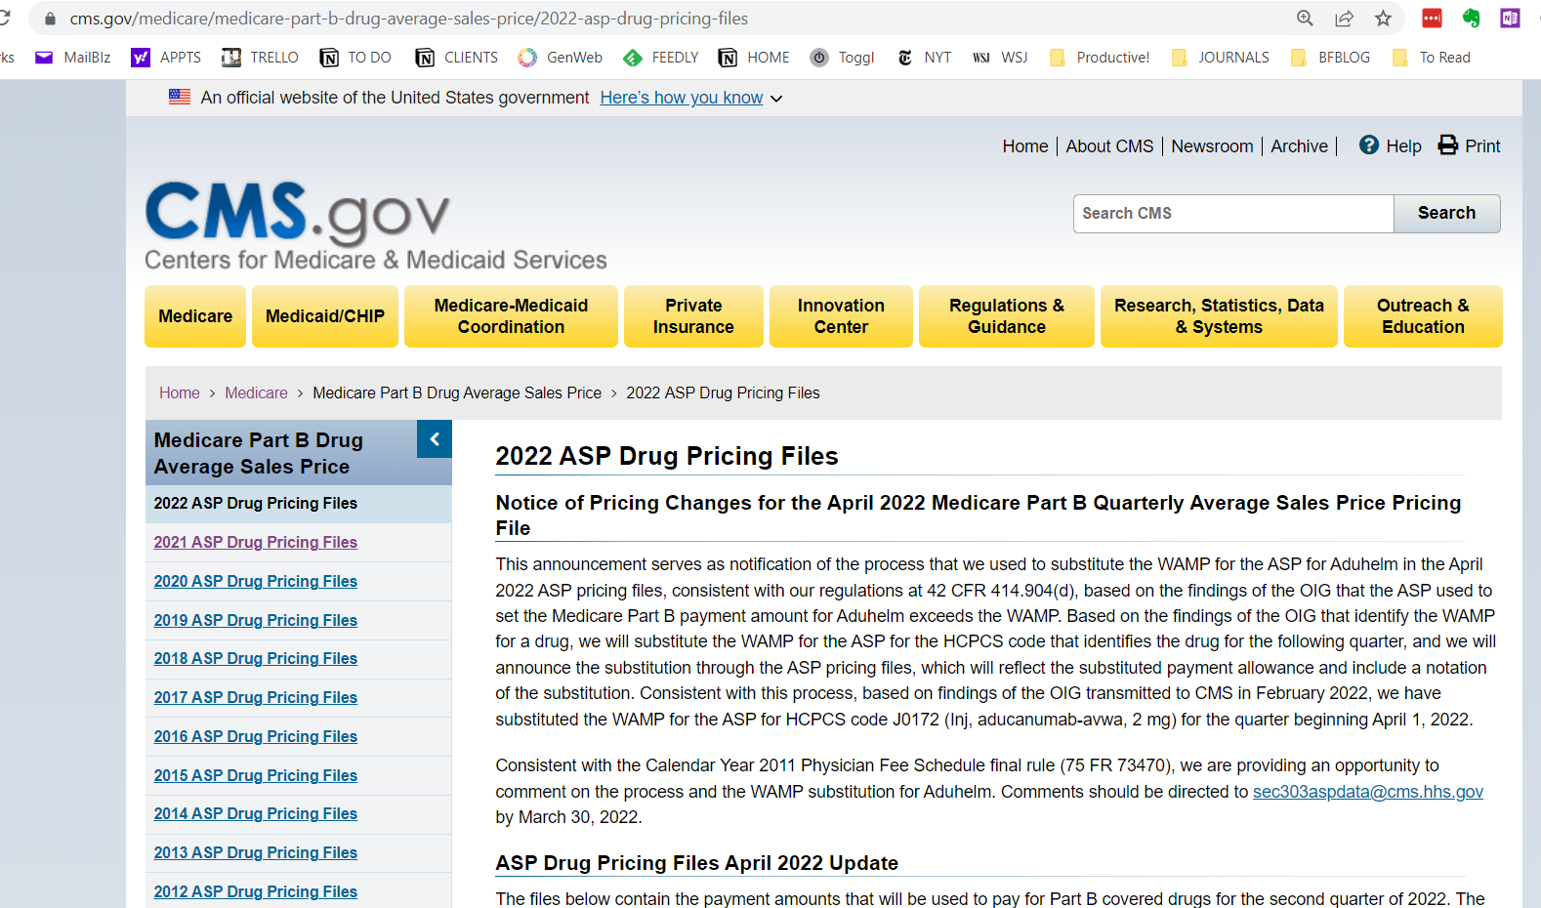This screenshot has width=1541, height=908.
Task: Open the MailBlz bookmark
Action: [x=73, y=58]
